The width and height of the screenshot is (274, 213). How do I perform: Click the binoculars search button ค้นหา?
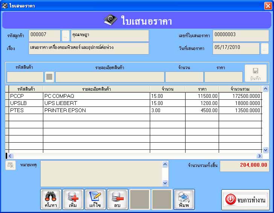coord(51,199)
